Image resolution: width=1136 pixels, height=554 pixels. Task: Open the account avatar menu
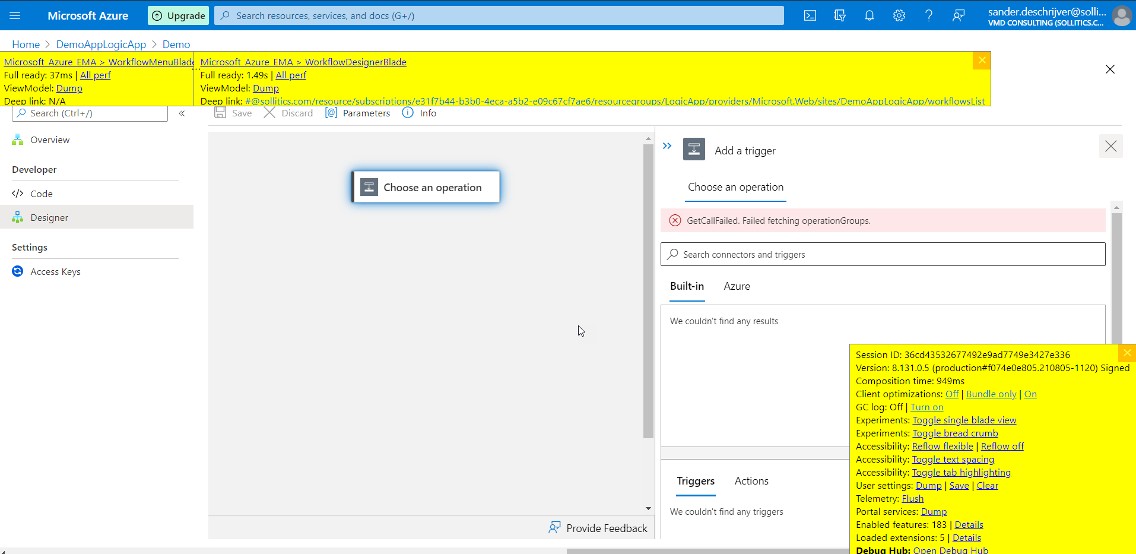1121,15
